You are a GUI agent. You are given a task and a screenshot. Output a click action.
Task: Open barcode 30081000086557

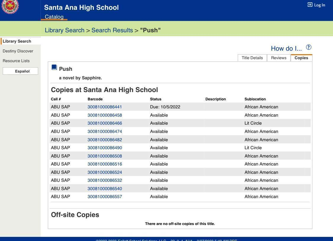point(105,197)
